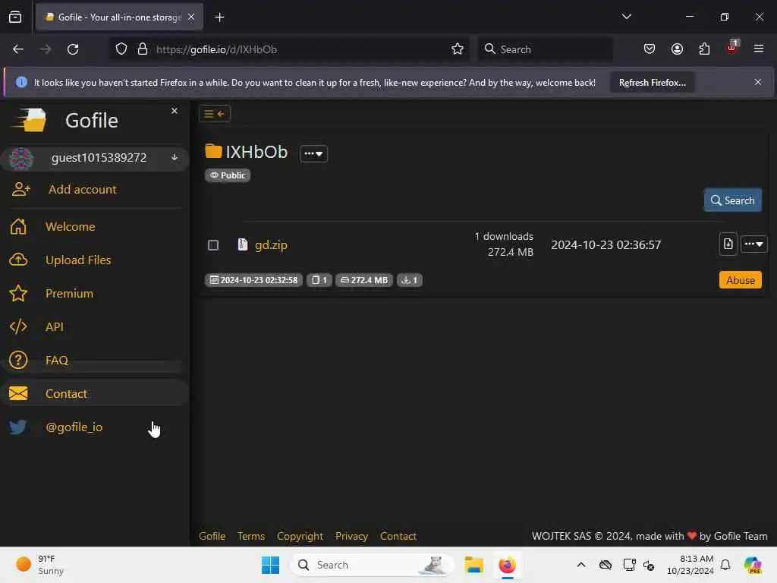Click the uBlock Origin extension icon
This screenshot has width=777, height=583.
(x=732, y=48)
